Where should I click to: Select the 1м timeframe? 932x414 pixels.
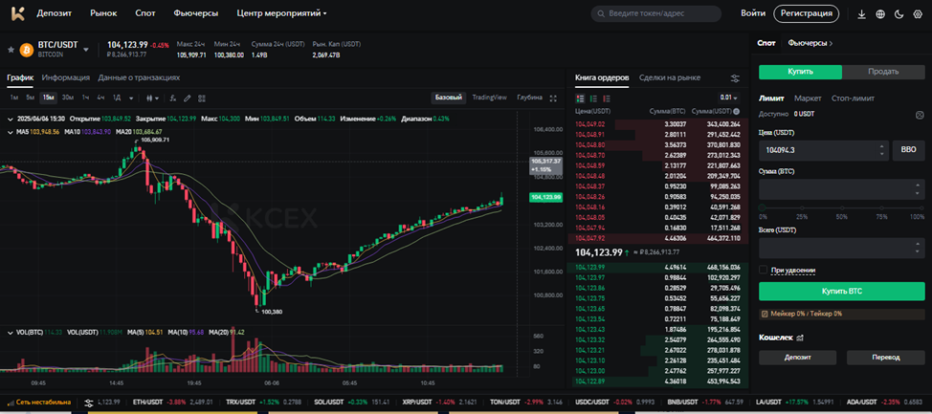[14, 98]
